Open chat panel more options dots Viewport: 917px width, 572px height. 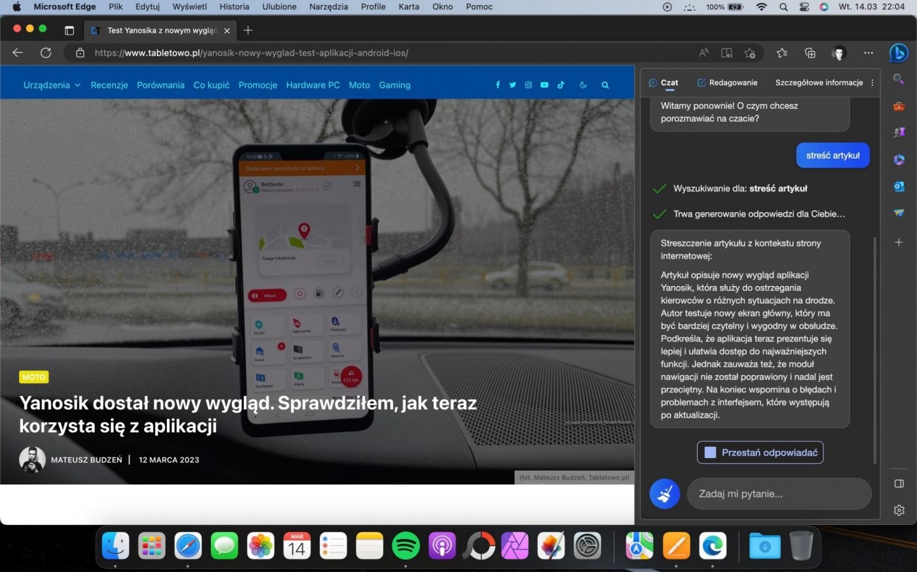(872, 83)
